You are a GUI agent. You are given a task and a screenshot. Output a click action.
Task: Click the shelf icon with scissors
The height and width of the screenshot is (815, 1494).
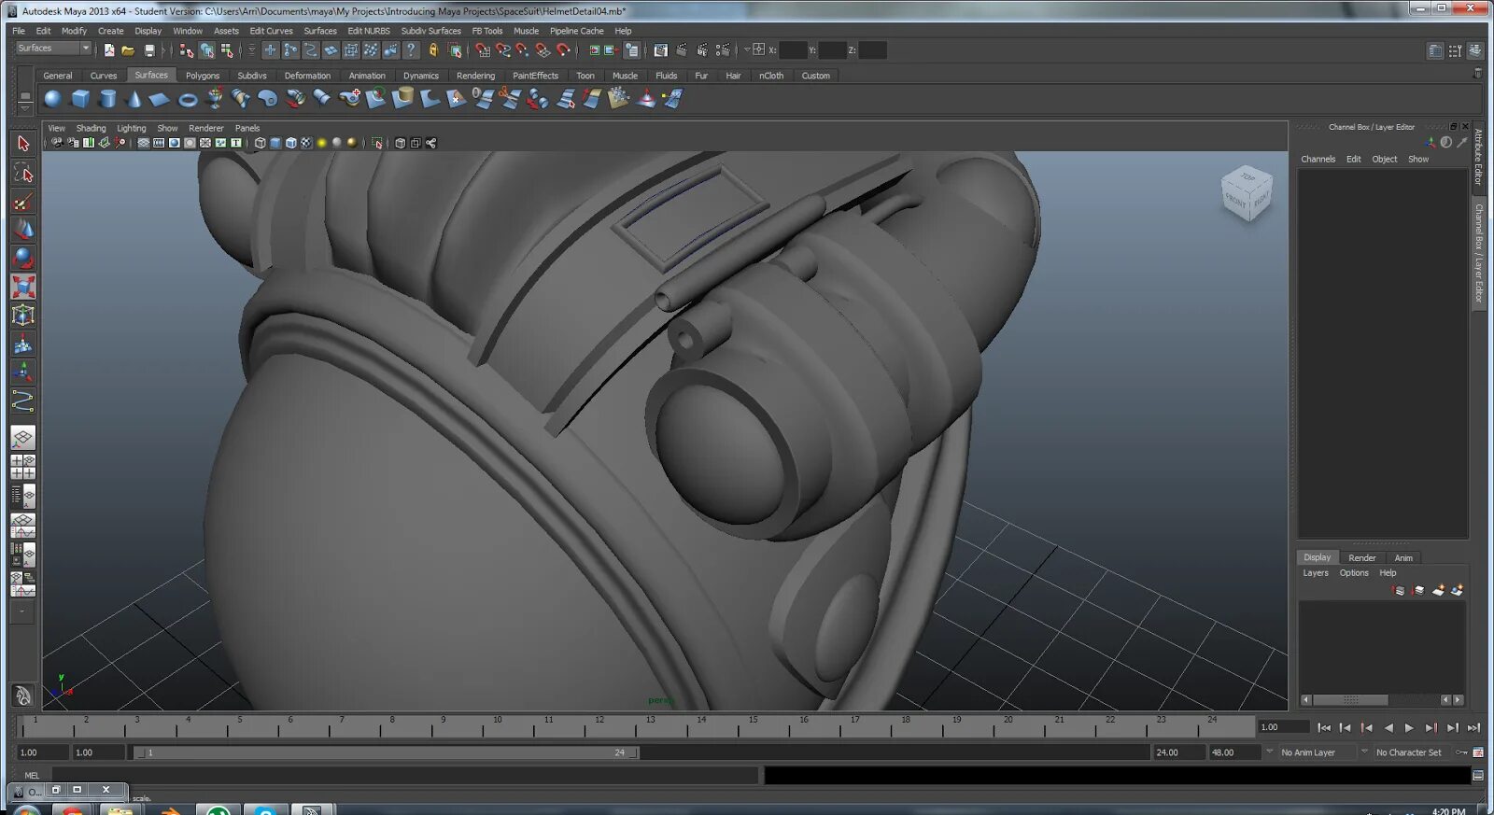point(511,98)
